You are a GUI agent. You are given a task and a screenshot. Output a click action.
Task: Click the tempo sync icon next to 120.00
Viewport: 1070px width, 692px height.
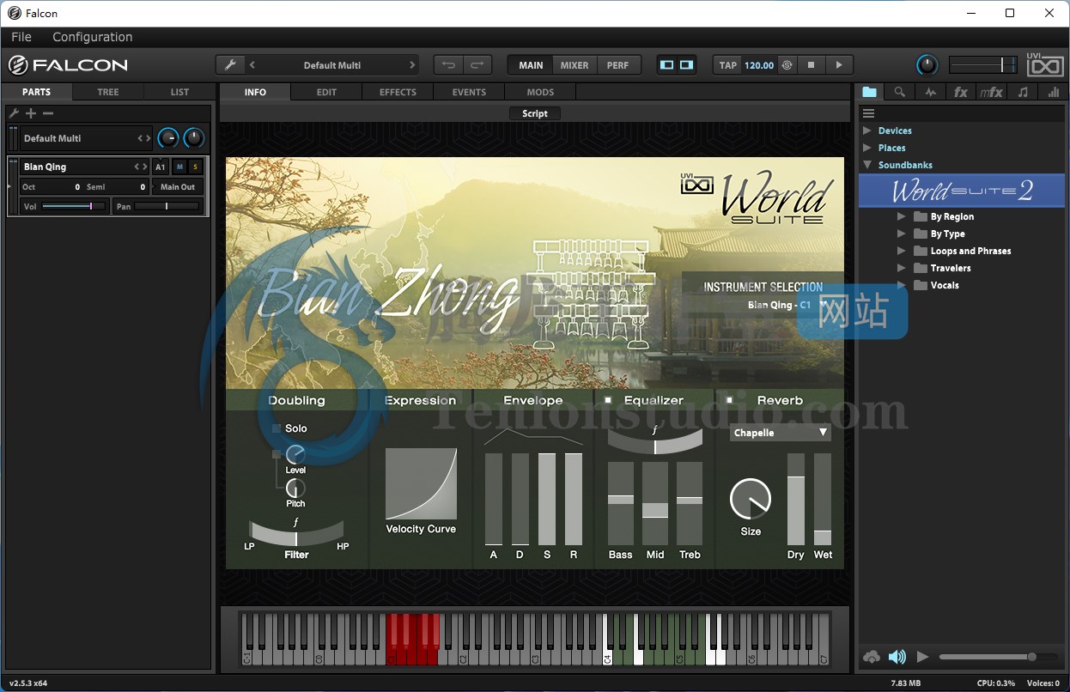click(787, 65)
